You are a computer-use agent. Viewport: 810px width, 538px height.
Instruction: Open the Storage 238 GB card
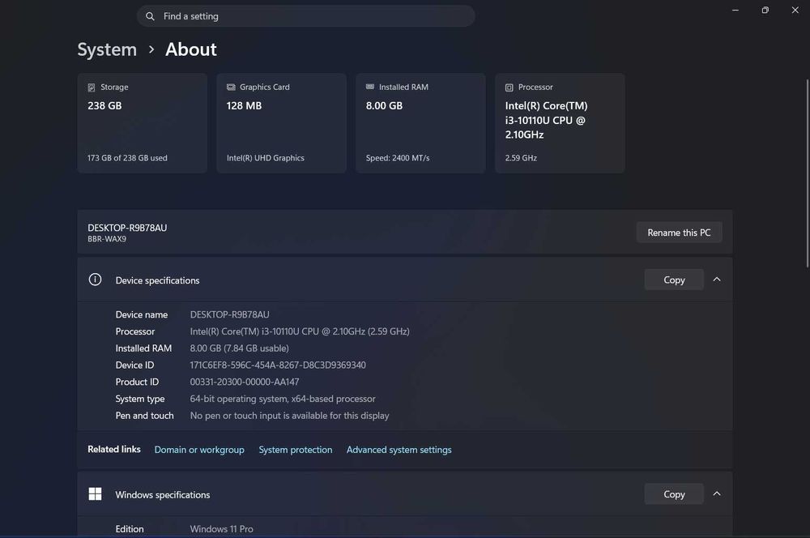point(142,123)
